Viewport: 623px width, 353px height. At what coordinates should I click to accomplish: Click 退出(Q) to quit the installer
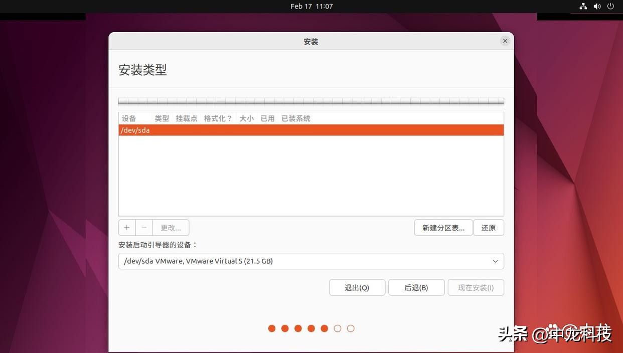pyautogui.click(x=357, y=287)
